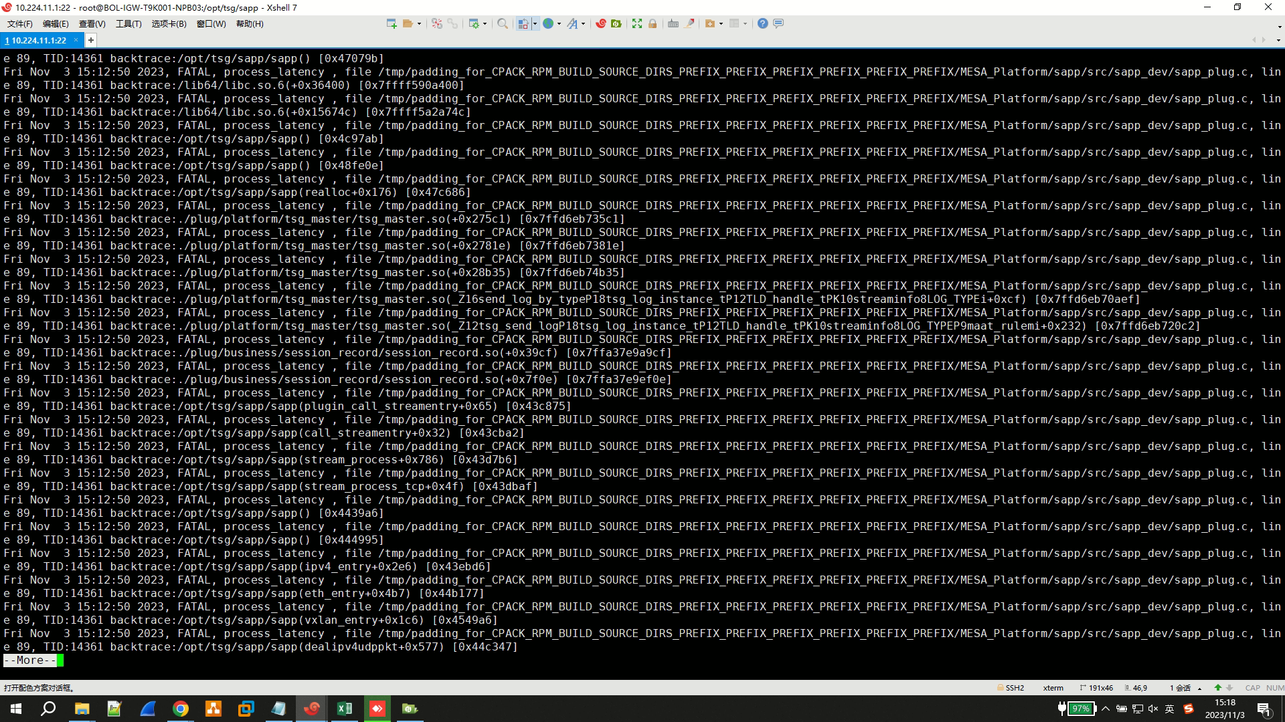Expand the 1 会话 status bar arrow
Image resolution: width=1285 pixels, height=722 pixels.
pos(1199,688)
